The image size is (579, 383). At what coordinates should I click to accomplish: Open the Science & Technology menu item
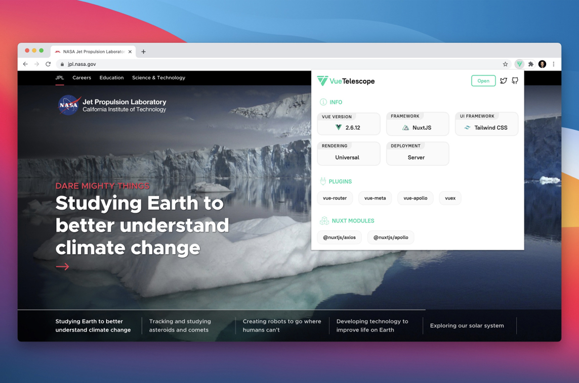click(x=159, y=78)
